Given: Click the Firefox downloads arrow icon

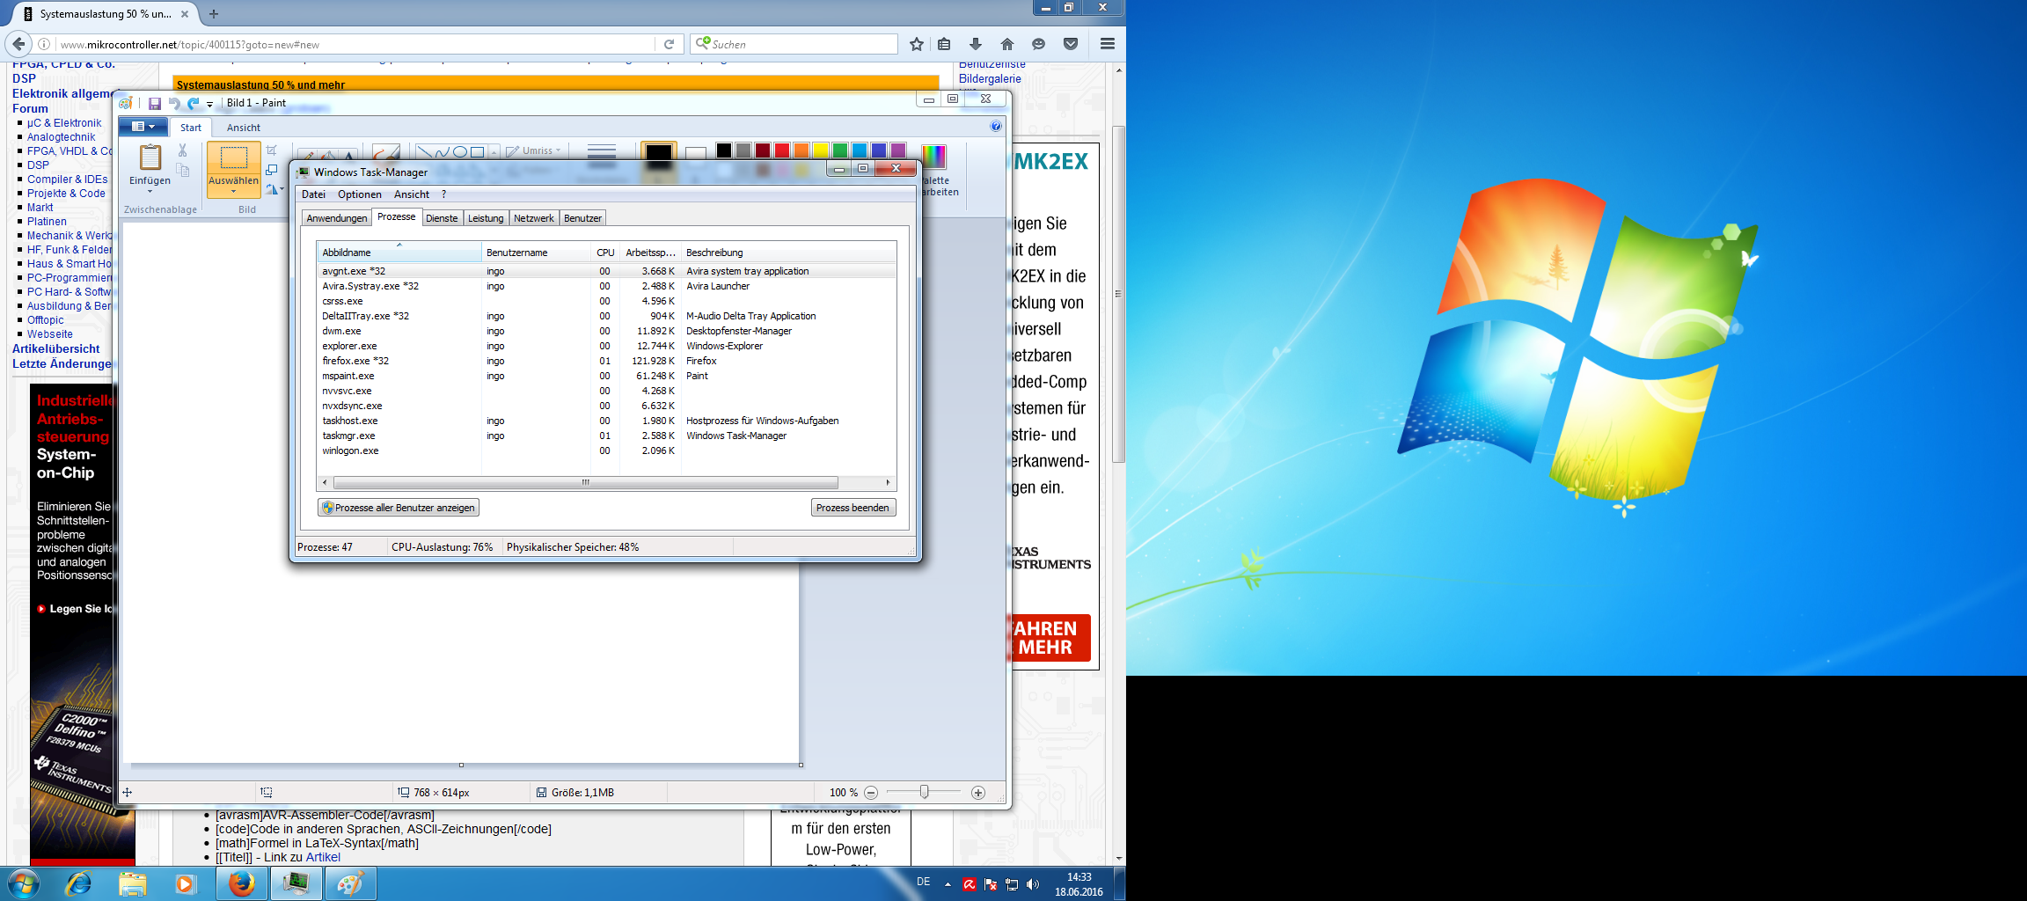Looking at the screenshot, I should pos(976,44).
